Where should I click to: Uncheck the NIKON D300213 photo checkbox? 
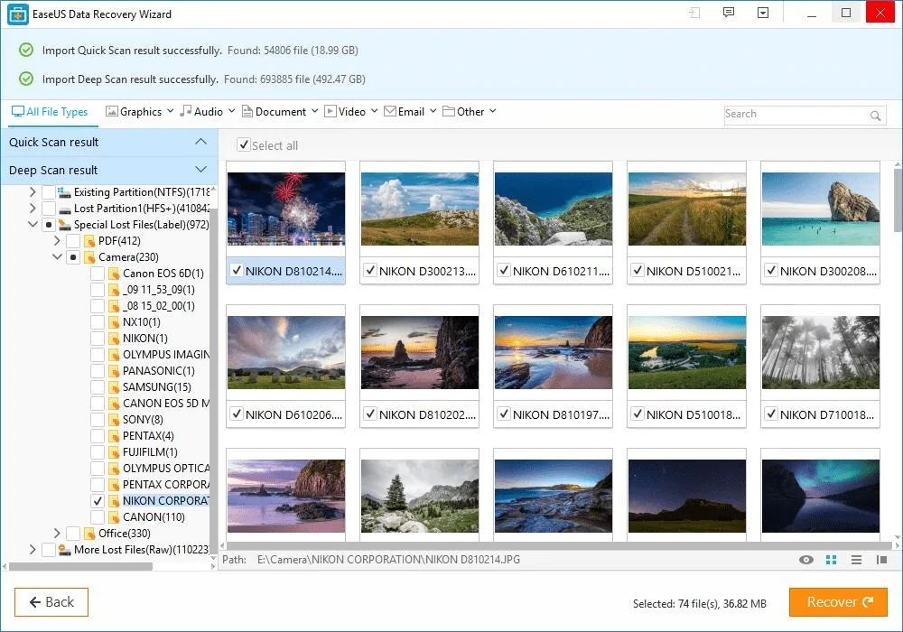point(368,271)
